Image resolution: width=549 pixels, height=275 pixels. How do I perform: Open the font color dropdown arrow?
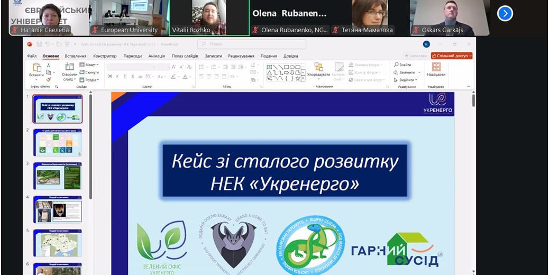pyautogui.click(x=191, y=76)
